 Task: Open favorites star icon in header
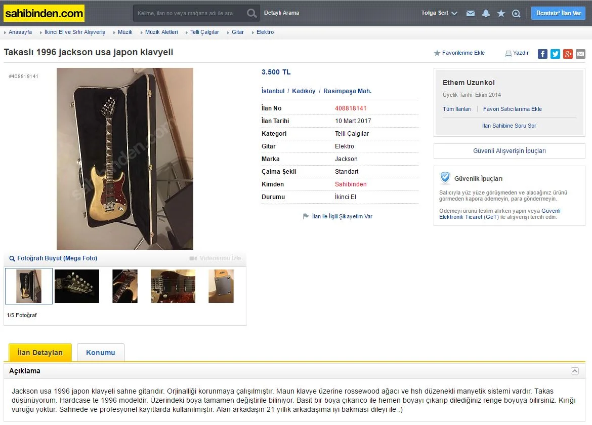(501, 14)
